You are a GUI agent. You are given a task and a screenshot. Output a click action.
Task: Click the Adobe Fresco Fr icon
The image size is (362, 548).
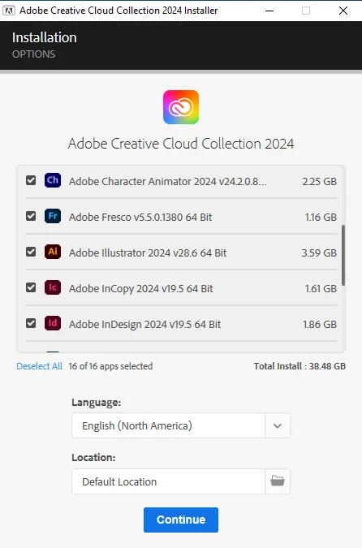pos(53,216)
